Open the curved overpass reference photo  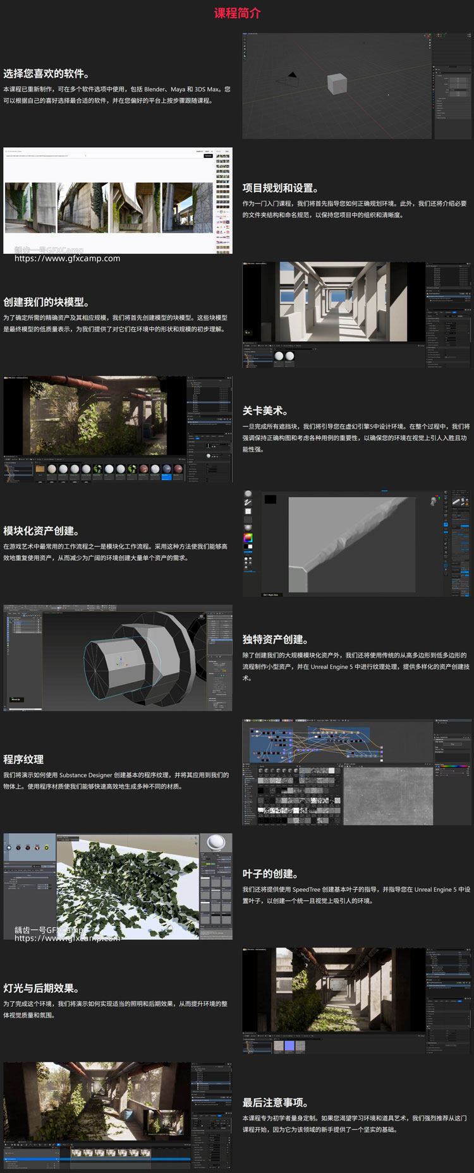click(x=135, y=208)
